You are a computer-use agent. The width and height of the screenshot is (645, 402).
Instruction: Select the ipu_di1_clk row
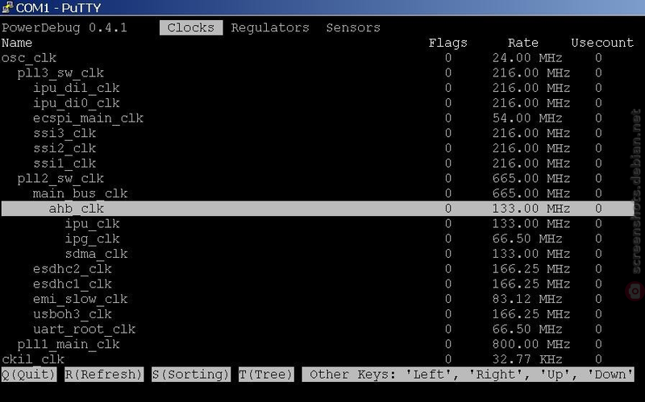(317, 88)
